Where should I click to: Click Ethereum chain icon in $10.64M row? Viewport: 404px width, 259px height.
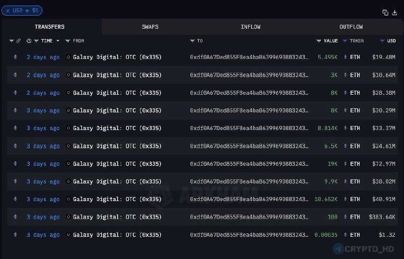click(x=16, y=75)
